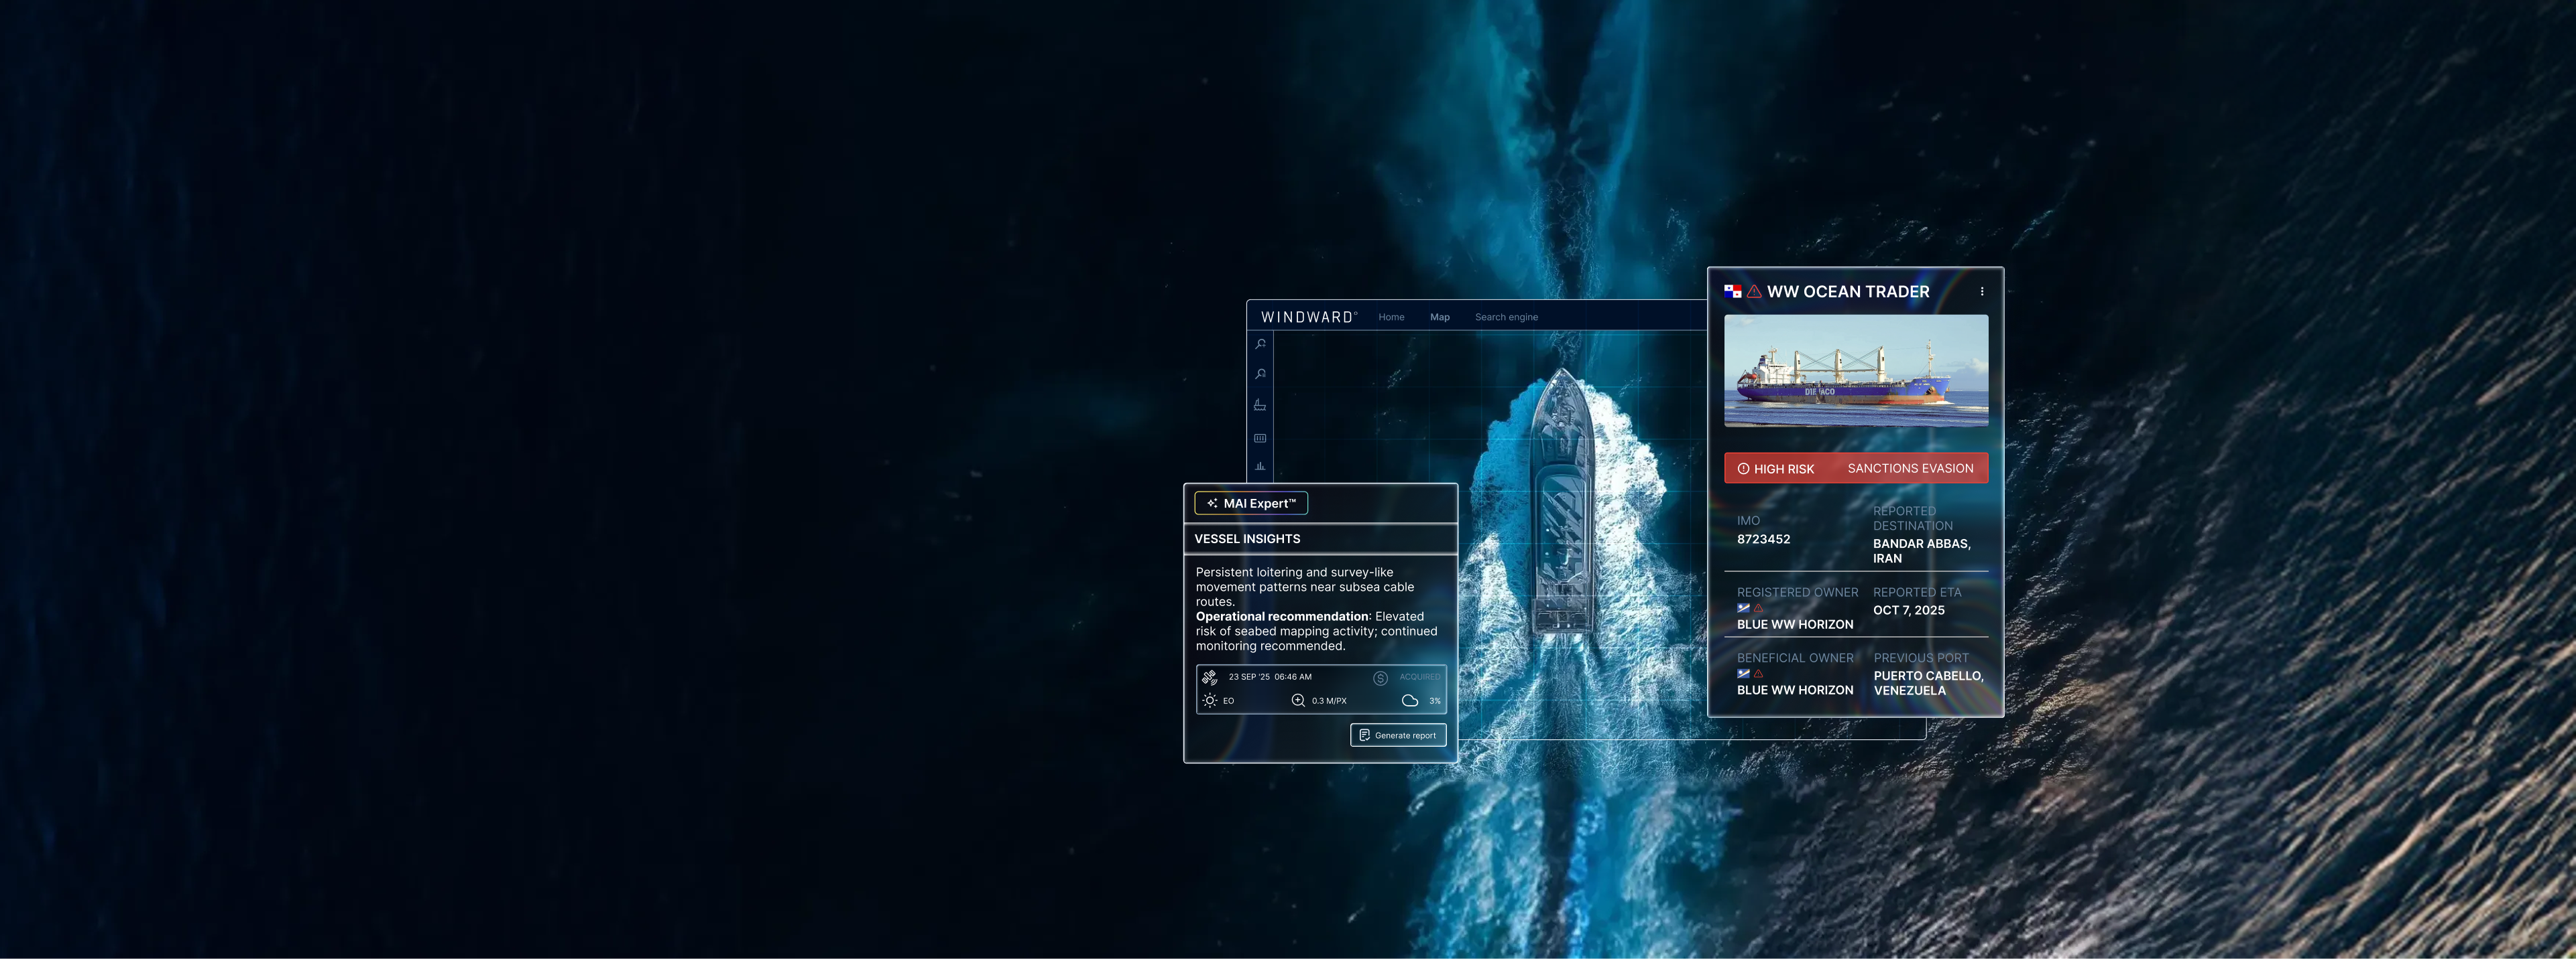The height and width of the screenshot is (959, 2576).
Task: Open the Search engine tab
Action: [x=1506, y=317]
